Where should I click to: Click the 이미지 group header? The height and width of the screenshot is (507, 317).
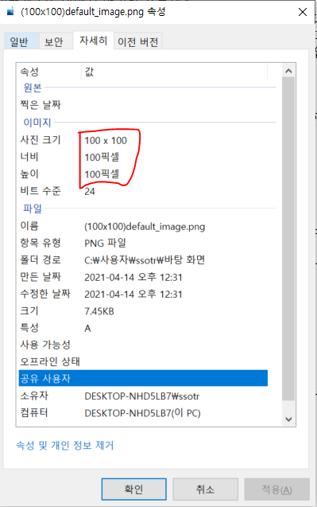coord(37,123)
